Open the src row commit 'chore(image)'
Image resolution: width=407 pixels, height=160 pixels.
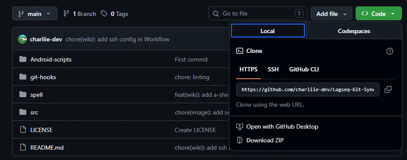click(202, 112)
